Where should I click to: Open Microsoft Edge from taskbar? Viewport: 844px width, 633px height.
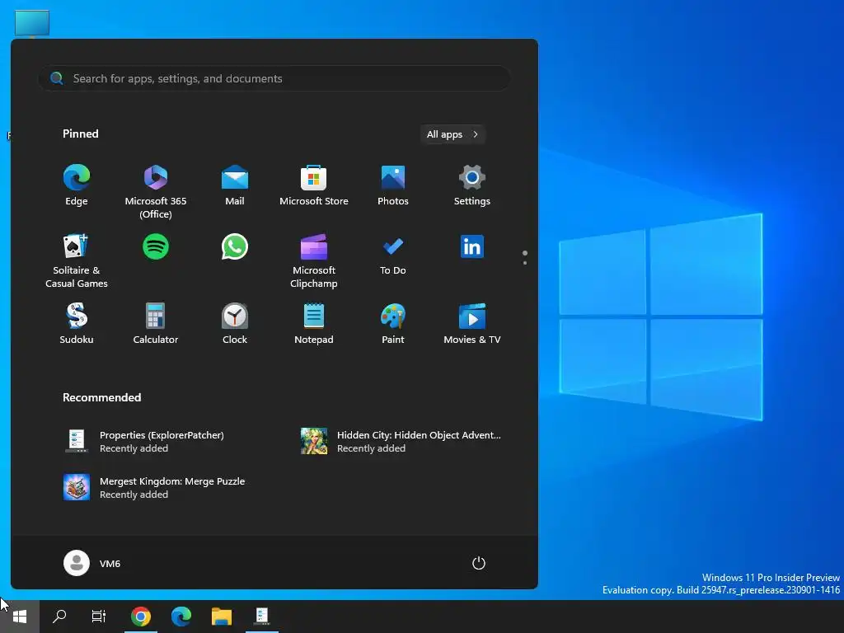pyautogui.click(x=181, y=617)
